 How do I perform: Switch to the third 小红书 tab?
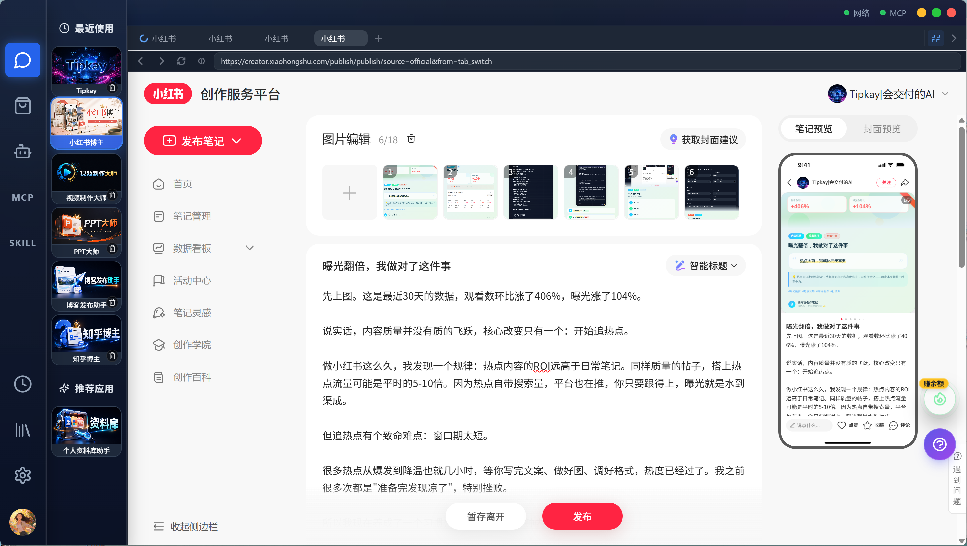tap(277, 38)
